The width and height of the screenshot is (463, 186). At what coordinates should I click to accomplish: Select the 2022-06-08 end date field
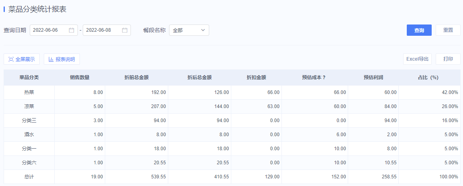106,30
